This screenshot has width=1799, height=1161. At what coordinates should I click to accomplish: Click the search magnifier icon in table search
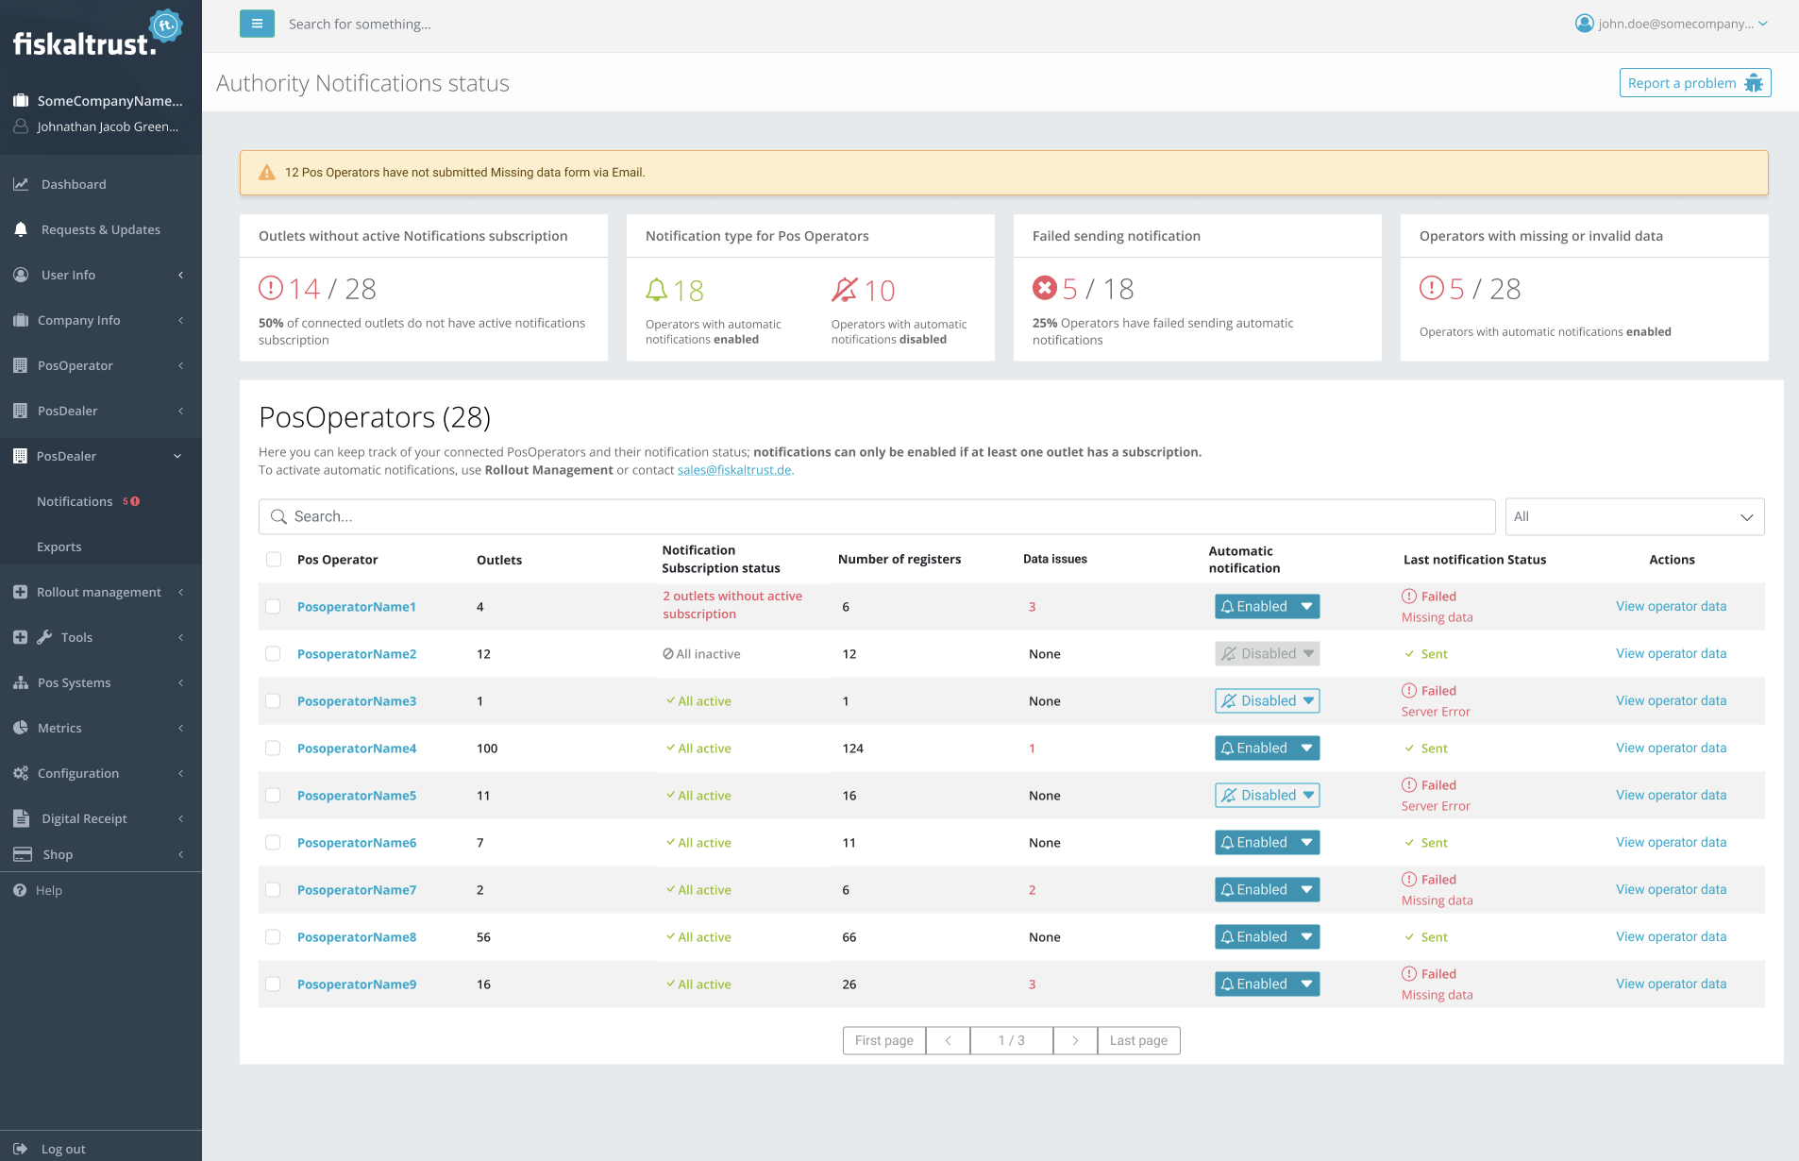[x=278, y=516]
